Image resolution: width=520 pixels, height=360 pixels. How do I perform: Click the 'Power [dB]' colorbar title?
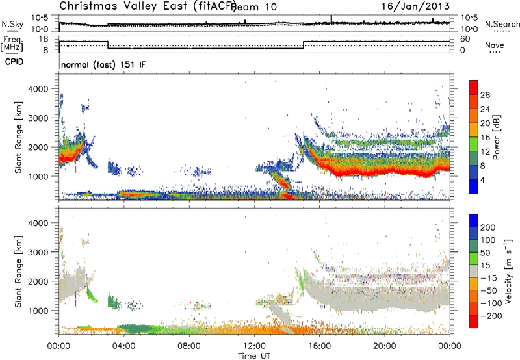click(496, 137)
